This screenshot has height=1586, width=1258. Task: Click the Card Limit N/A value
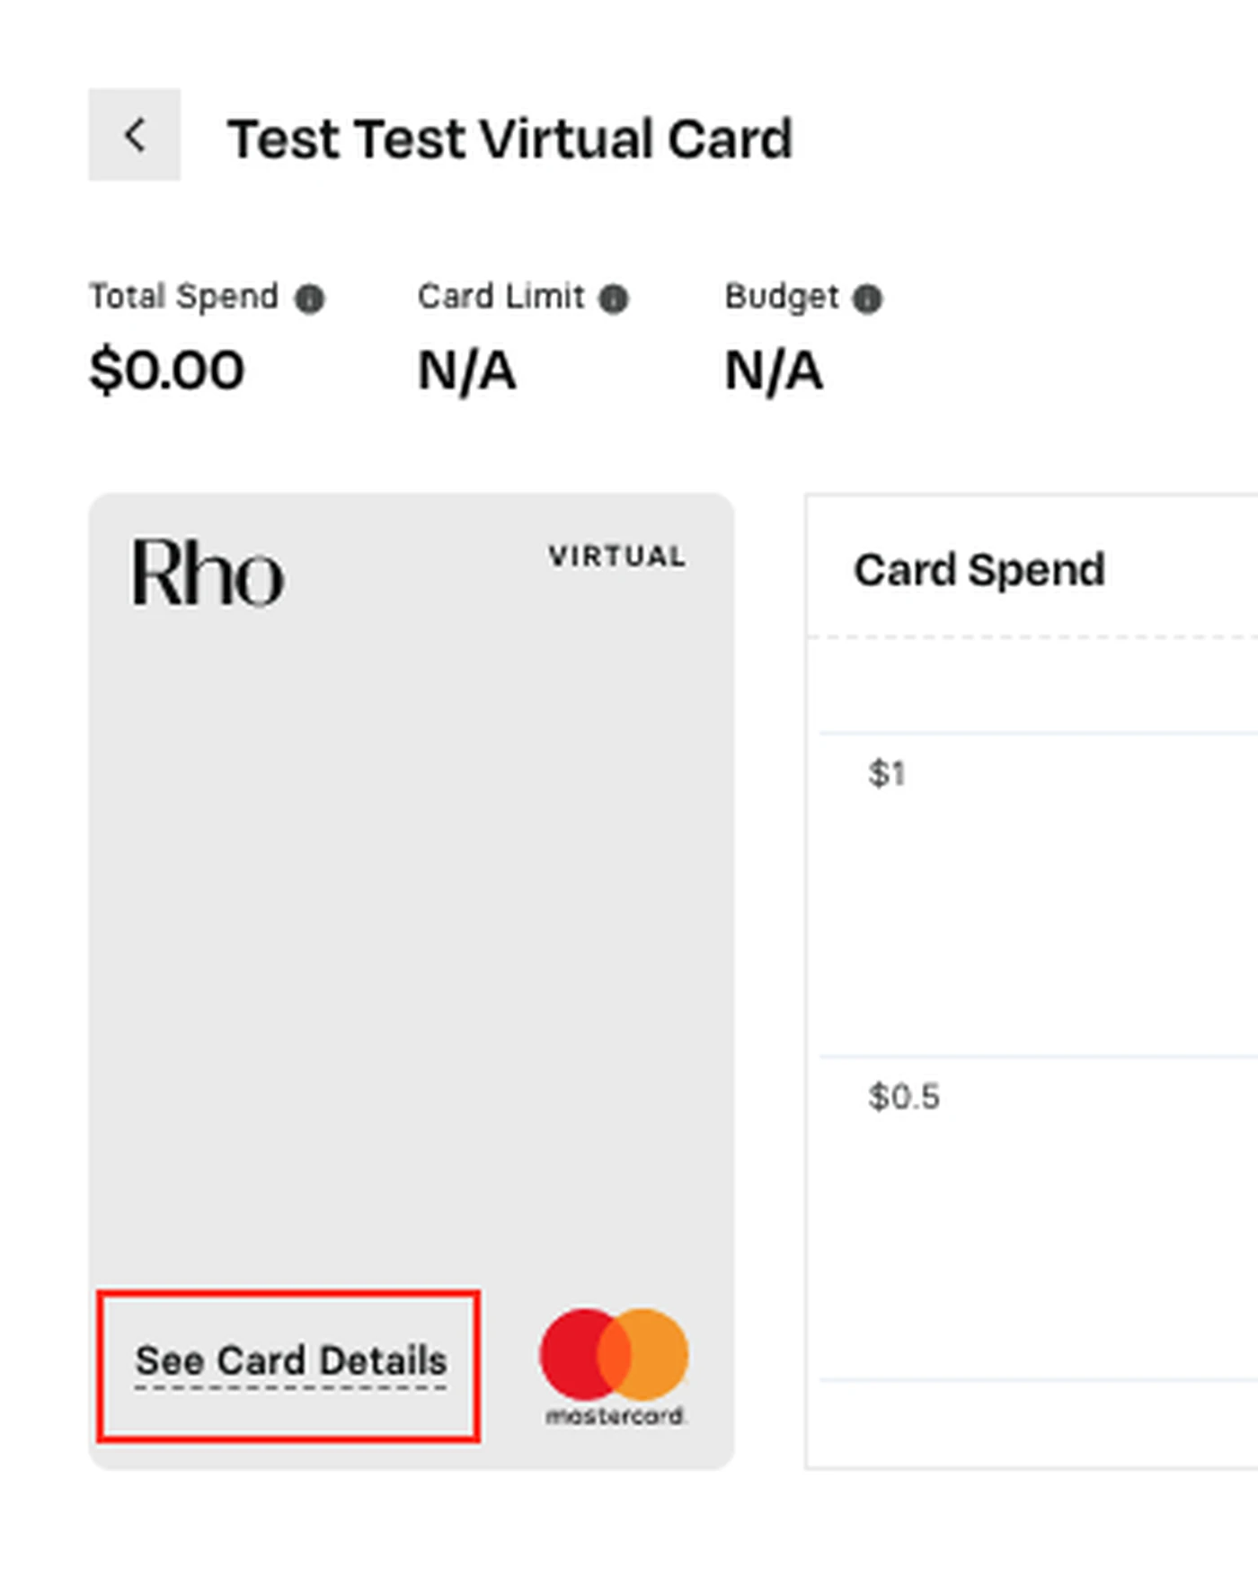(x=467, y=370)
